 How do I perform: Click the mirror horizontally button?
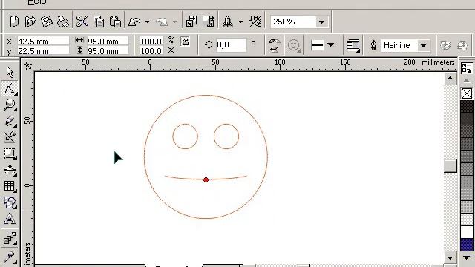click(x=274, y=42)
